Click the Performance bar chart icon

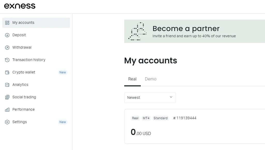pyautogui.click(x=7, y=110)
